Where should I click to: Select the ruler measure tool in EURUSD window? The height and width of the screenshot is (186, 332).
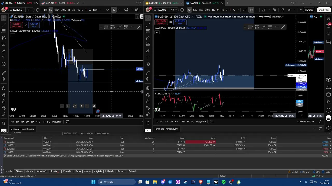pyautogui.click(x=4, y=73)
